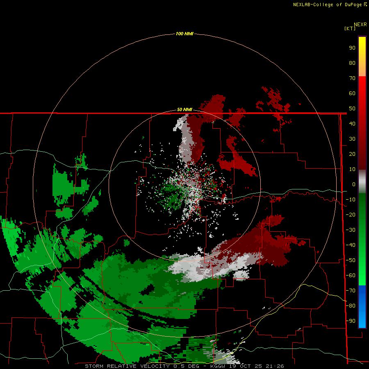Click the NEXLAB-College of DuPage credit text
The height and width of the screenshot is (369, 369).
(328, 5)
